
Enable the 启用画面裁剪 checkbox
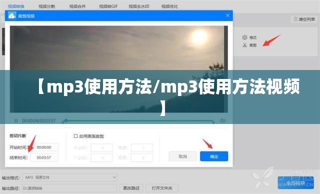75,136
